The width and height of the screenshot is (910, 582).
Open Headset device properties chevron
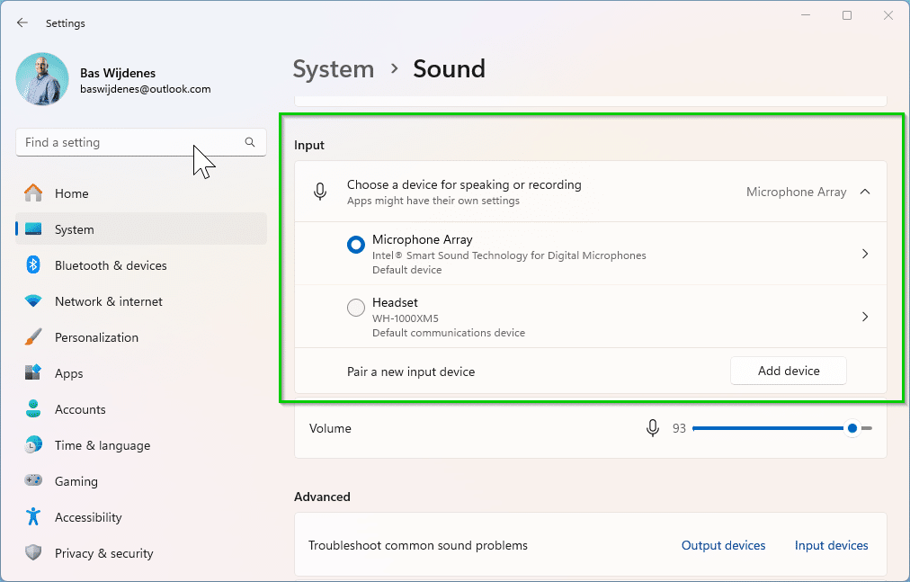[865, 317]
